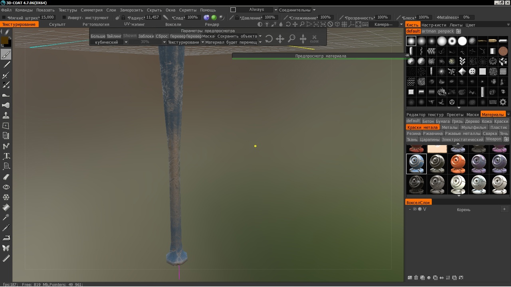Select the butterfly icon tool
This screenshot has width=511, height=287.
point(6,248)
